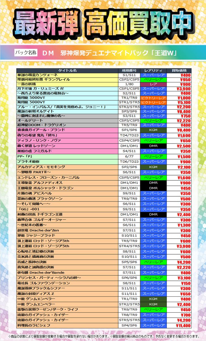Select card name 華謡の精霊カンツォーネ
Screen dimensions: 206x341
[x=38, y=75]
